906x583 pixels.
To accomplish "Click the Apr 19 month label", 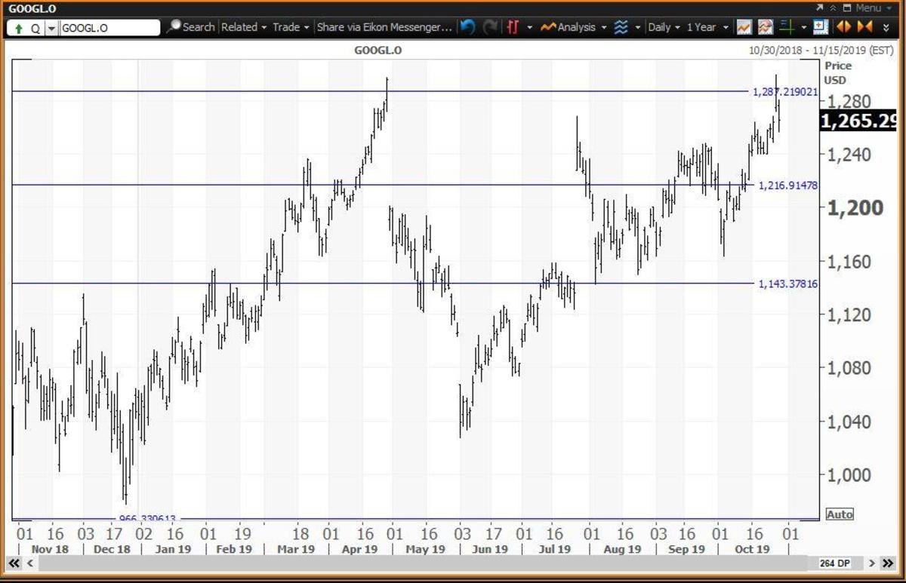I will pyautogui.click(x=359, y=549).
